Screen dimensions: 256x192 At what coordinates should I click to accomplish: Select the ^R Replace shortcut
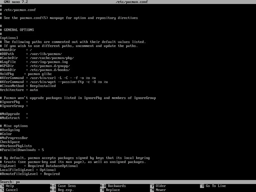[110, 190]
